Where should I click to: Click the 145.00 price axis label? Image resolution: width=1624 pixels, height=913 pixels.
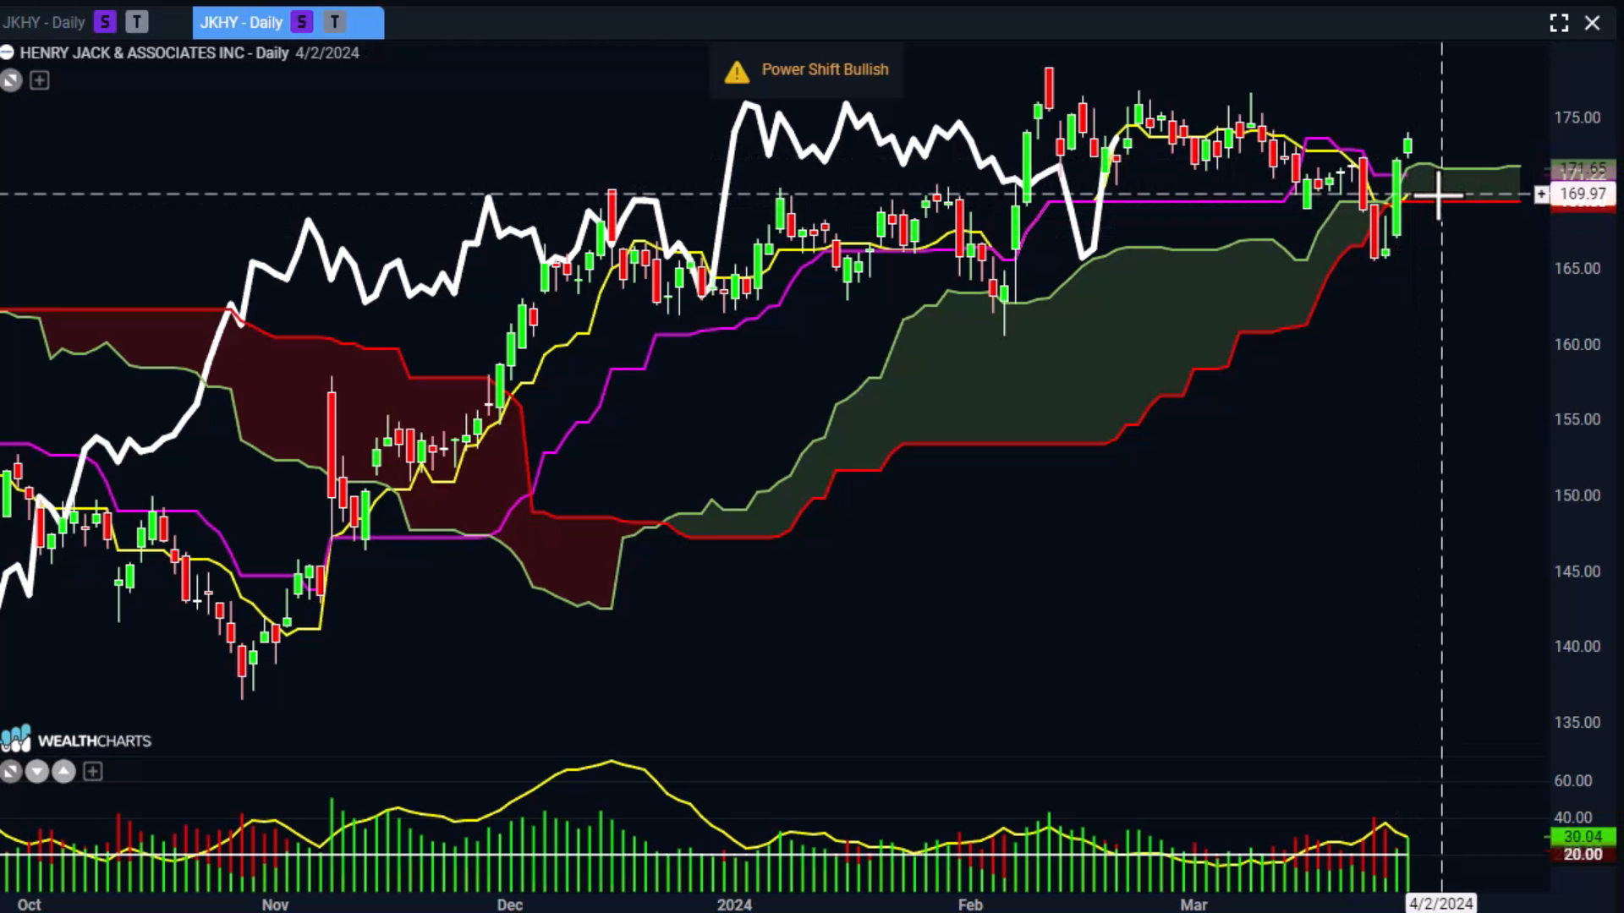point(1577,571)
